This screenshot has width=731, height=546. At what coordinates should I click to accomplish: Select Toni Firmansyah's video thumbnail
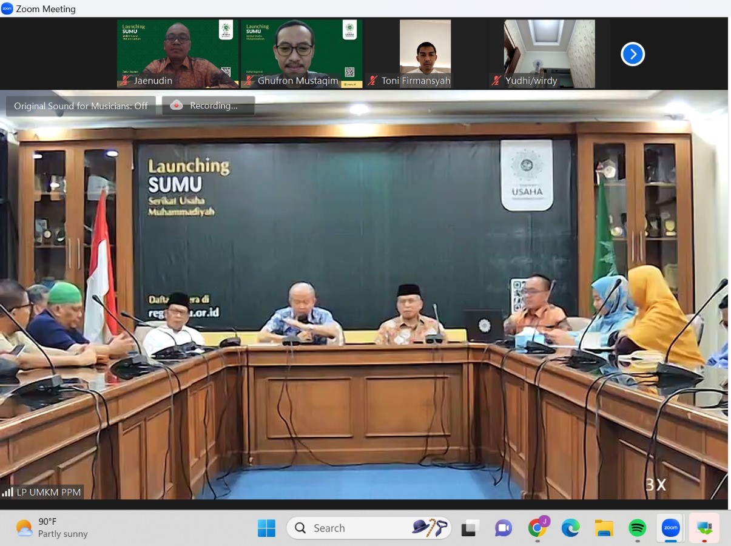tap(425, 54)
